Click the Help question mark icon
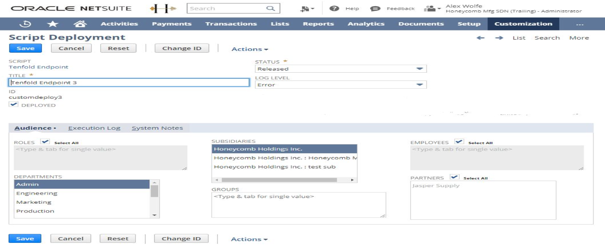Viewport: 605px width, 252px height. point(334,8)
